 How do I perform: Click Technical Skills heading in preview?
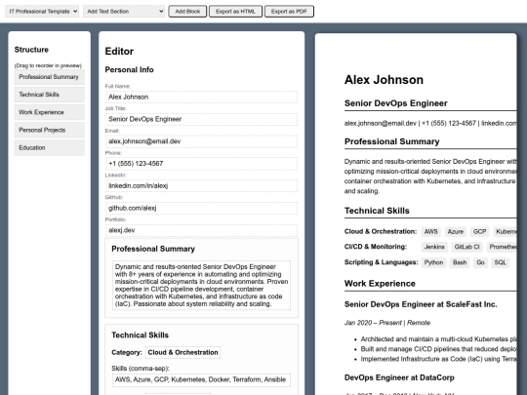(x=377, y=211)
